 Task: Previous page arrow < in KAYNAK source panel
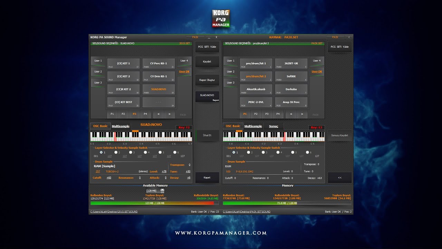click(x=291, y=114)
